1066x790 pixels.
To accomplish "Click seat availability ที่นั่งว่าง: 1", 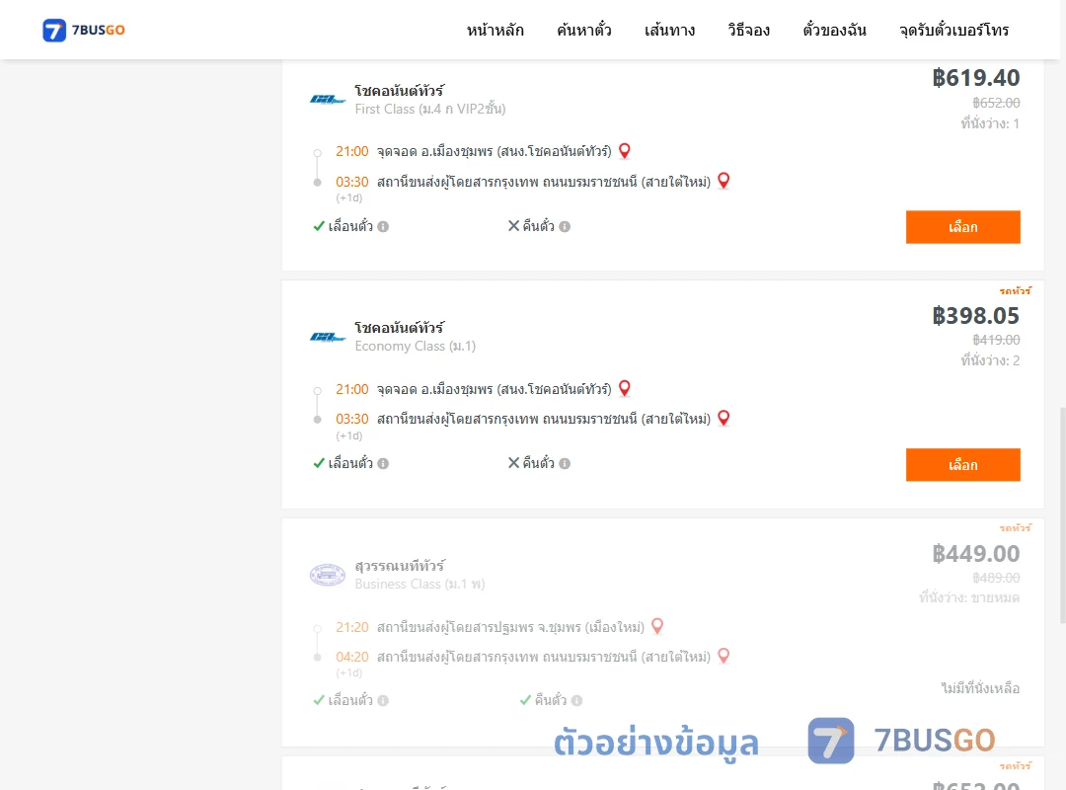I will pos(990,123).
